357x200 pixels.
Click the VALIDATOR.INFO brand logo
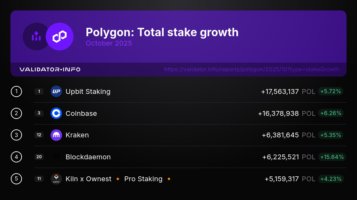click(50, 69)
